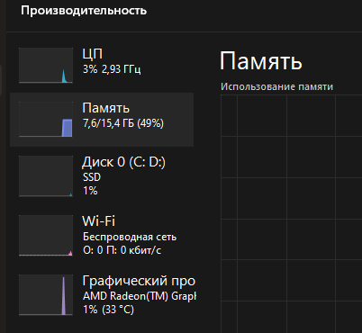Click the 3% 2,93 ГГц value
This screenshot has height=333, width=362.
[x=112, y=69]
